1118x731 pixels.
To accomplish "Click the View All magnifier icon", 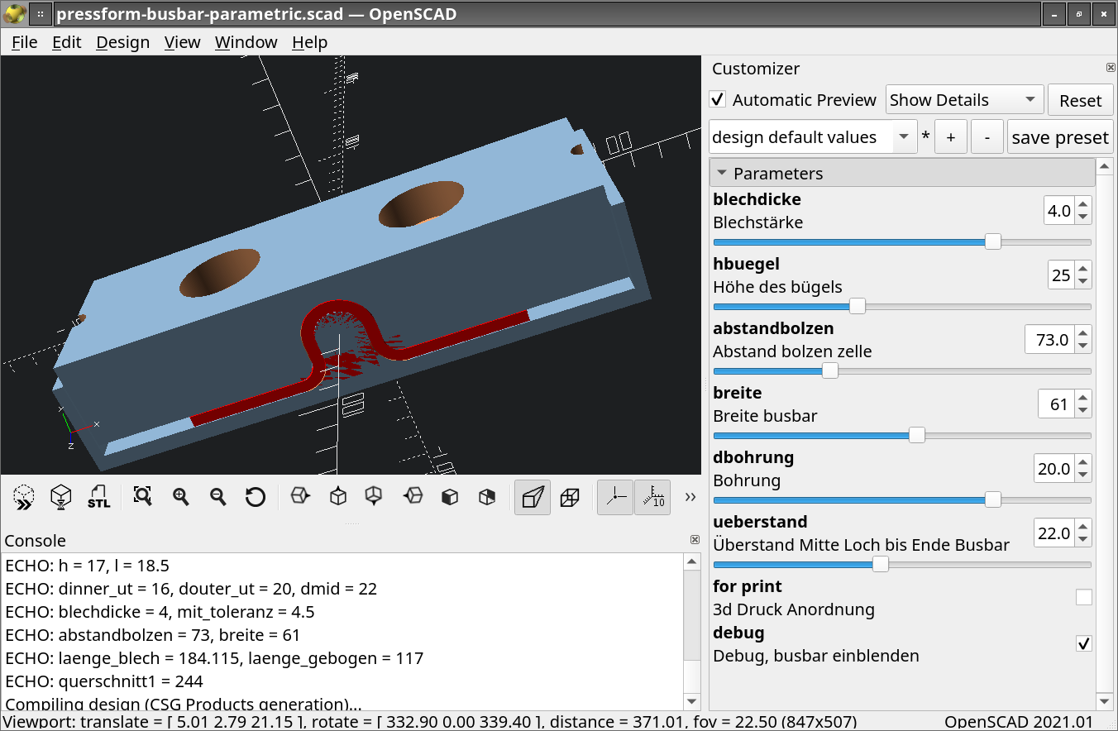I will (x=143, y=497).
